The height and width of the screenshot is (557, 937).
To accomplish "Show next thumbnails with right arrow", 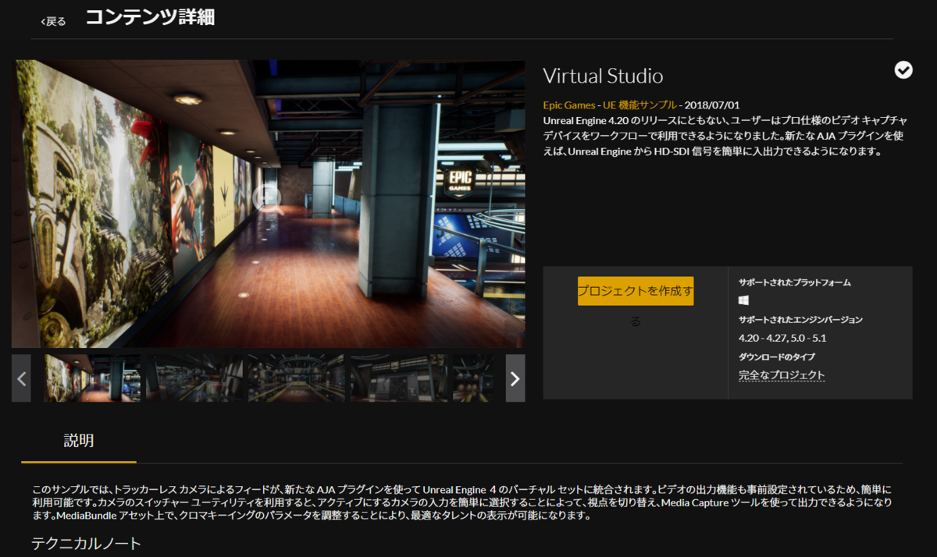I will [x=515, y=378].
